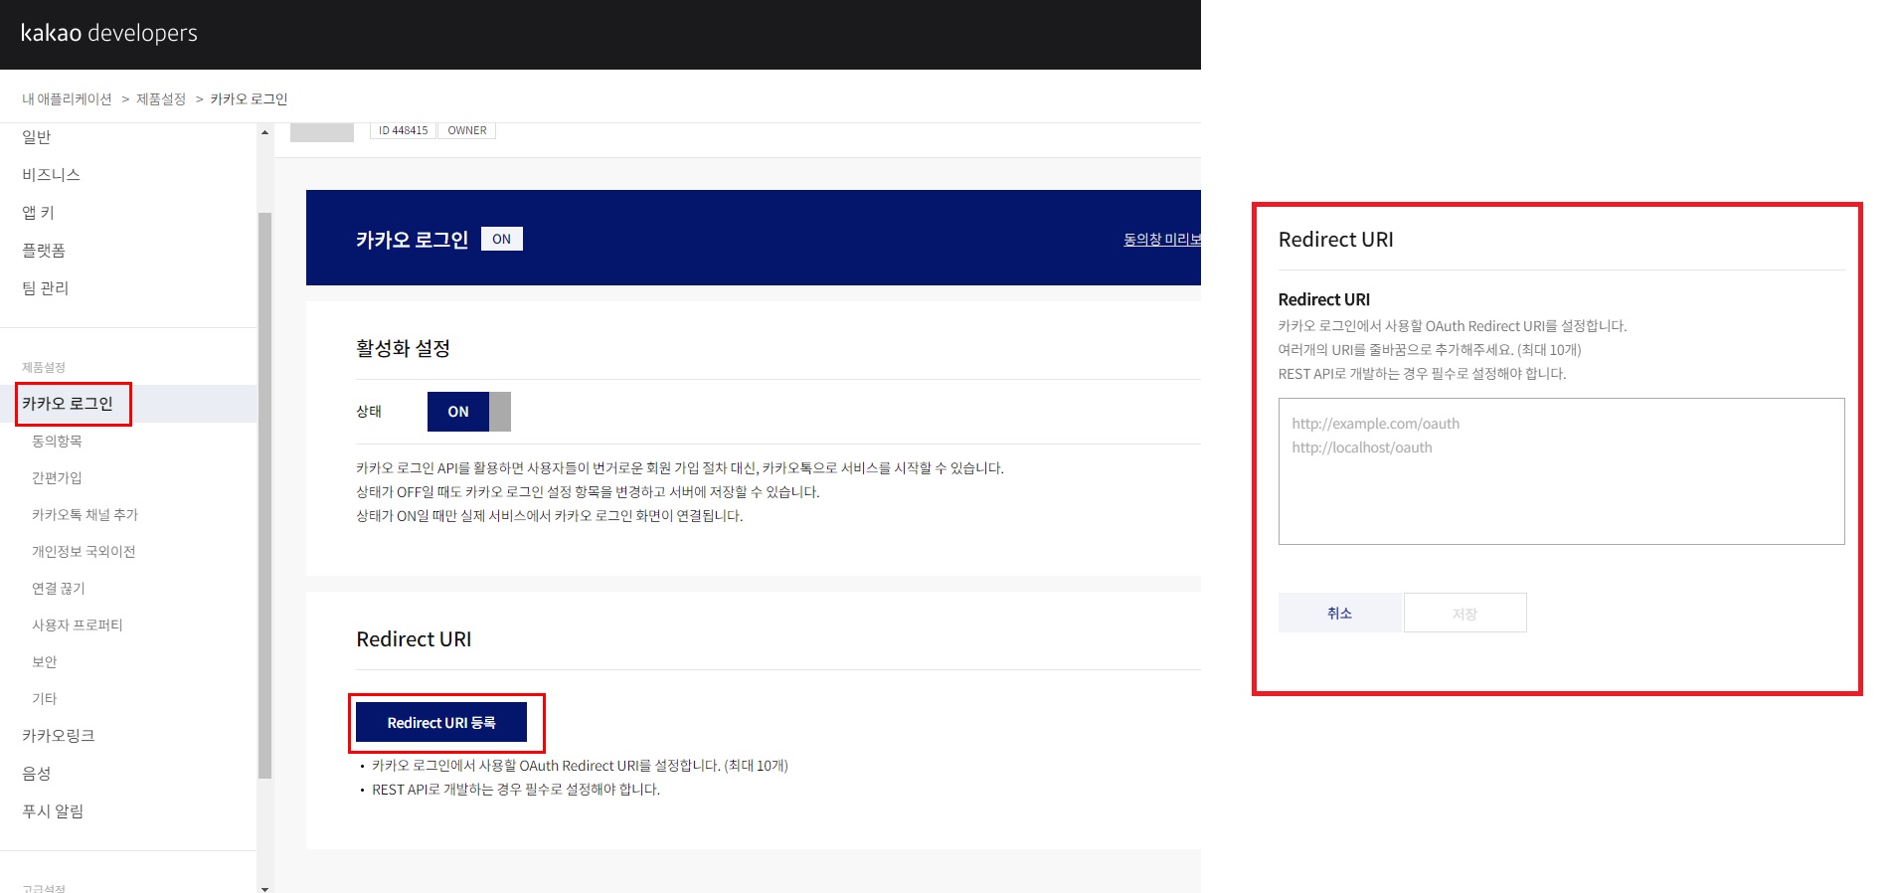The image size is (1893, 893).
Task: Open 팀 관리 in the sidebar
Action: (x=46, y=288)
